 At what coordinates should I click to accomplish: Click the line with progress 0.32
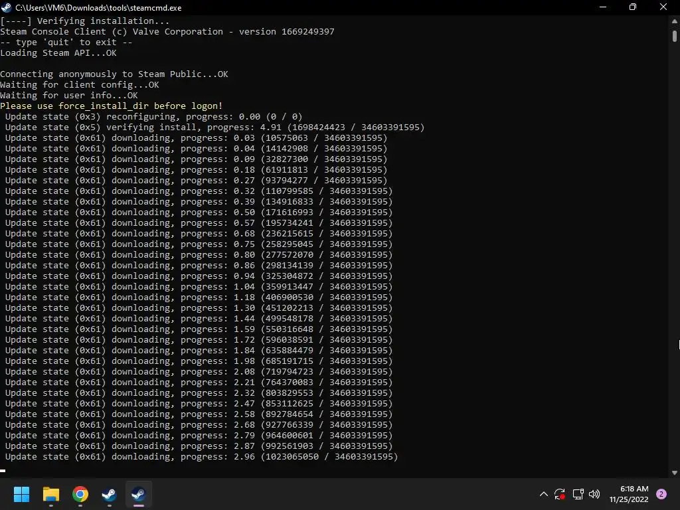(x=199, y=191)
